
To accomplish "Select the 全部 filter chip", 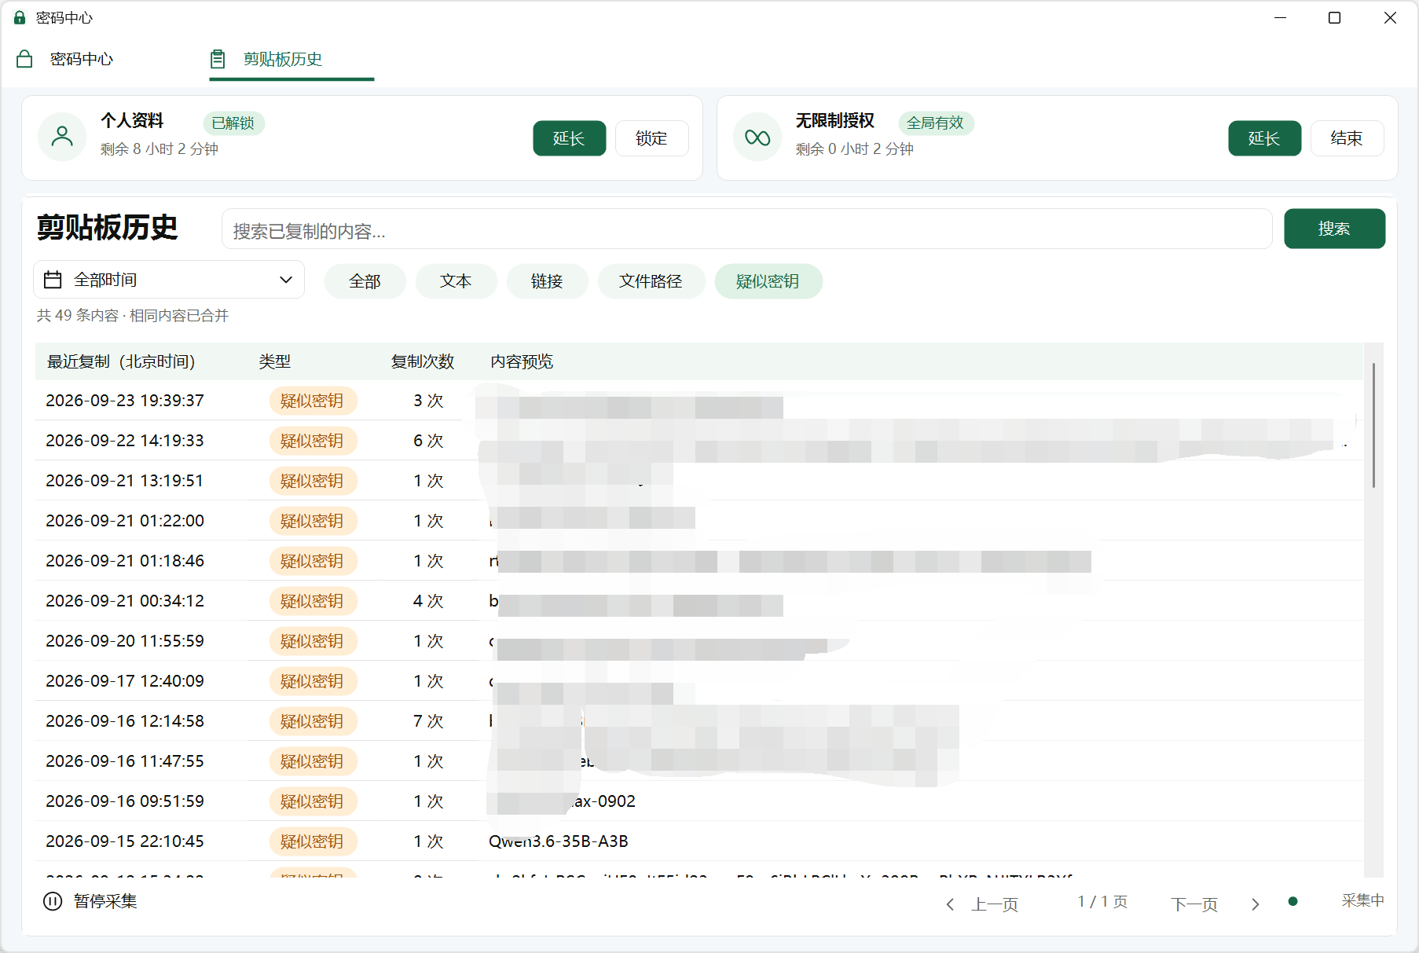I will [x=365, y=281].
